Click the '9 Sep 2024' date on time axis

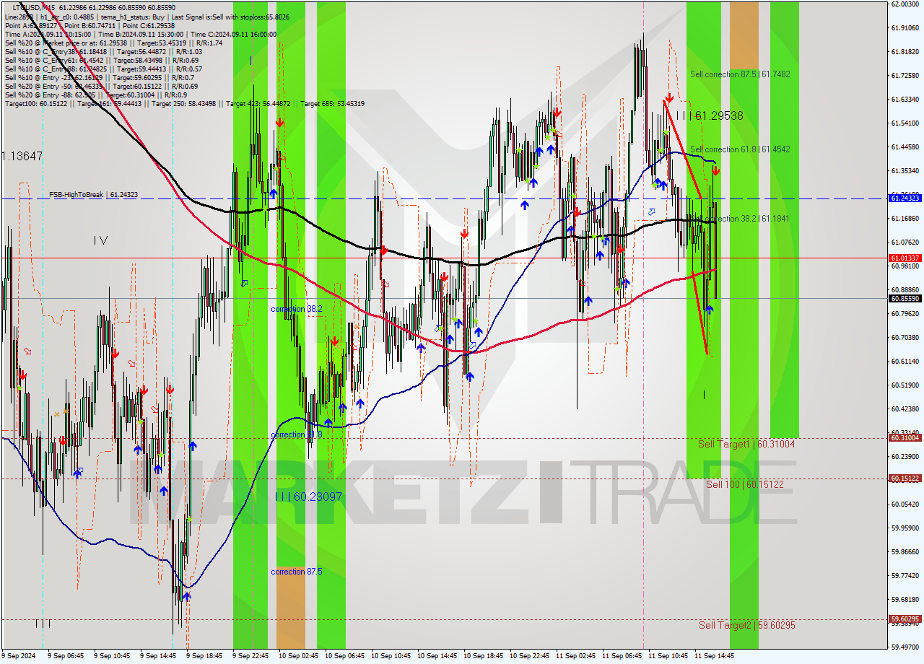click(x=18, y=656)
